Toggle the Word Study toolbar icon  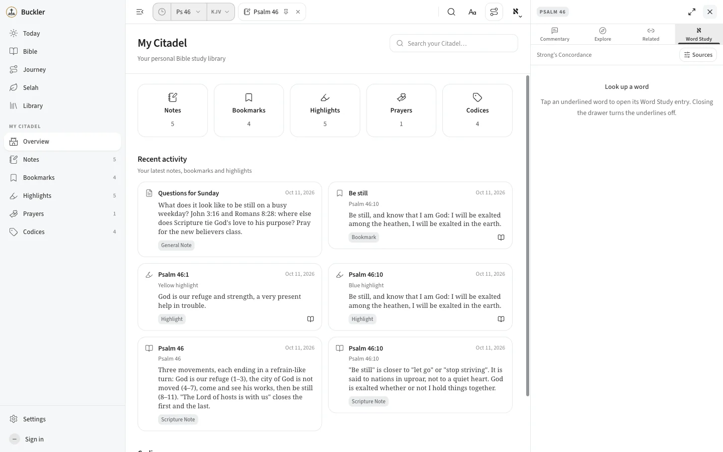pos(516,12)
